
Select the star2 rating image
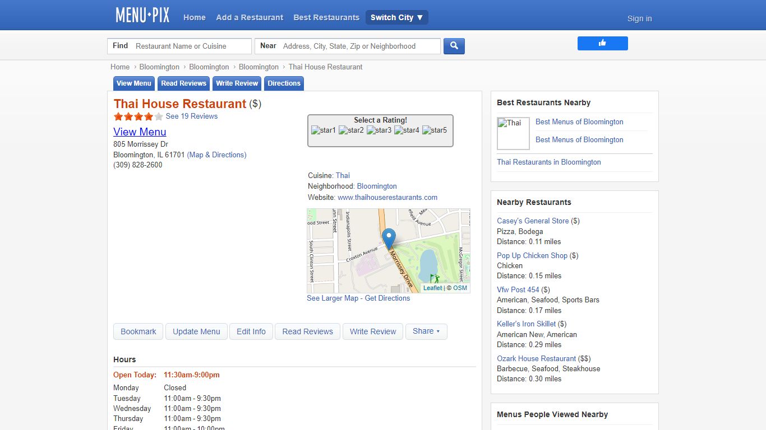pyautogui.click(x=352, y=130)
